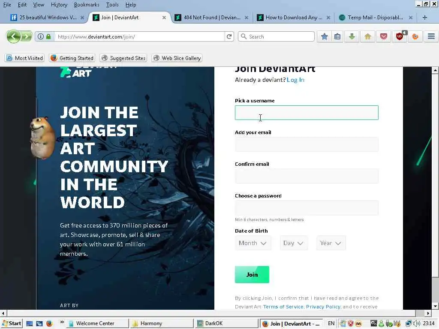This screenshot has width=439, height=329.
Task: Launch Firefox from the quick launch bar
Action: coord(49,323)
